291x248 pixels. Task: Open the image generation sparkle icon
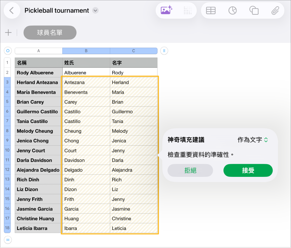[x=166, y=10]
